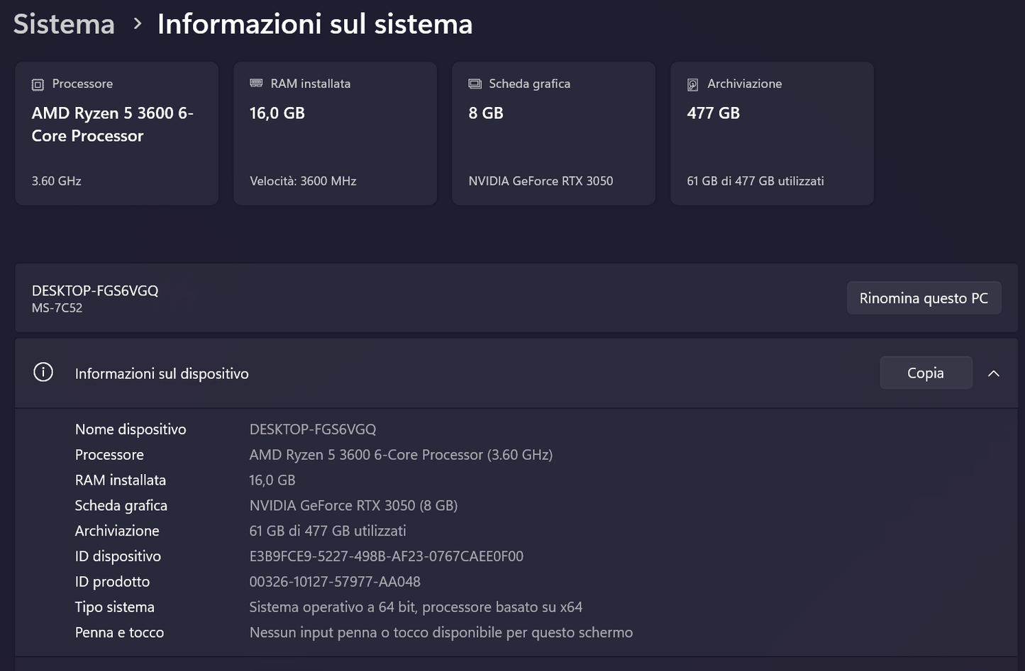Screen dimensions: 1025x671
Task: Click the Penna e tocco label
Action: point(119,633)
